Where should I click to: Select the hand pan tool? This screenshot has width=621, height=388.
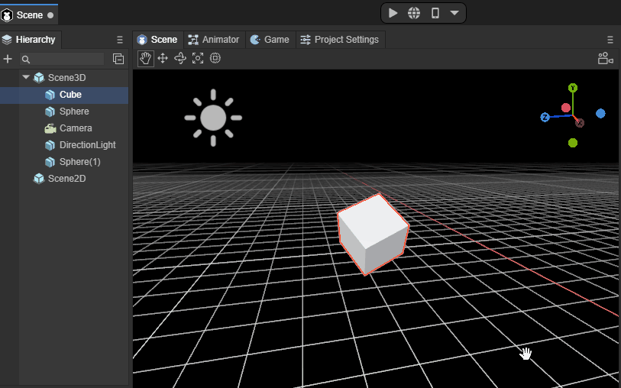pos(144,58)
